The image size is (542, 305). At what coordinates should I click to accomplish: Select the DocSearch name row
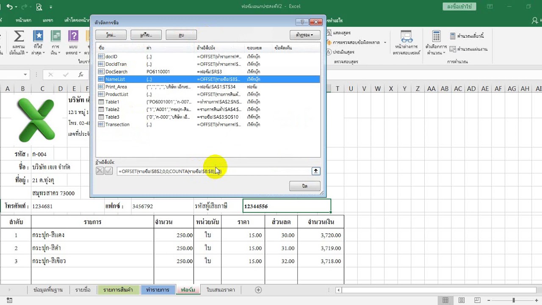(x=207, y=72)
